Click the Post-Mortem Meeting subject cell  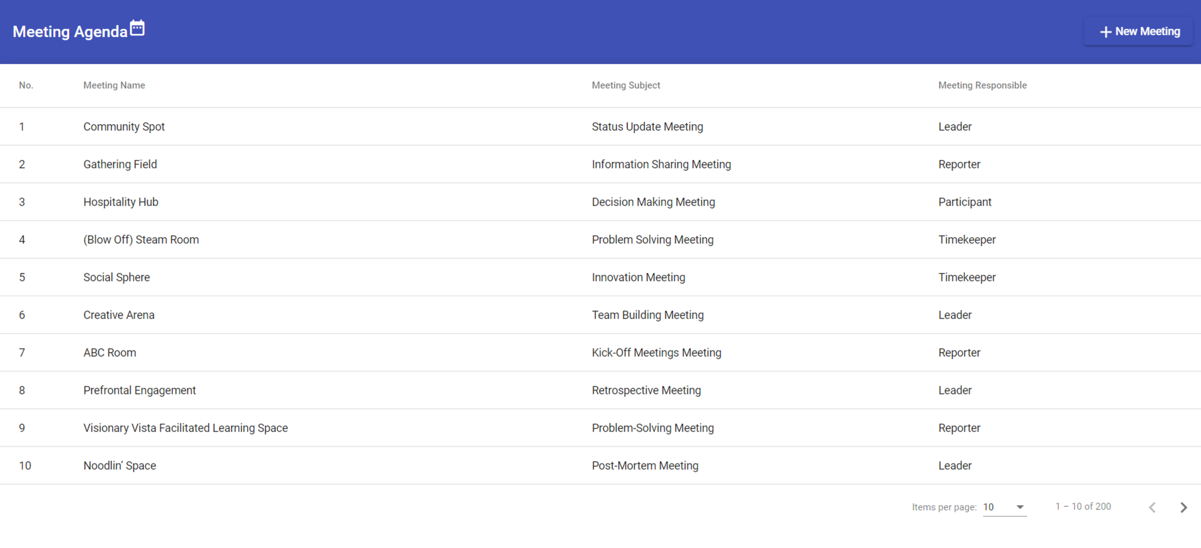click(x=645, y=466)
